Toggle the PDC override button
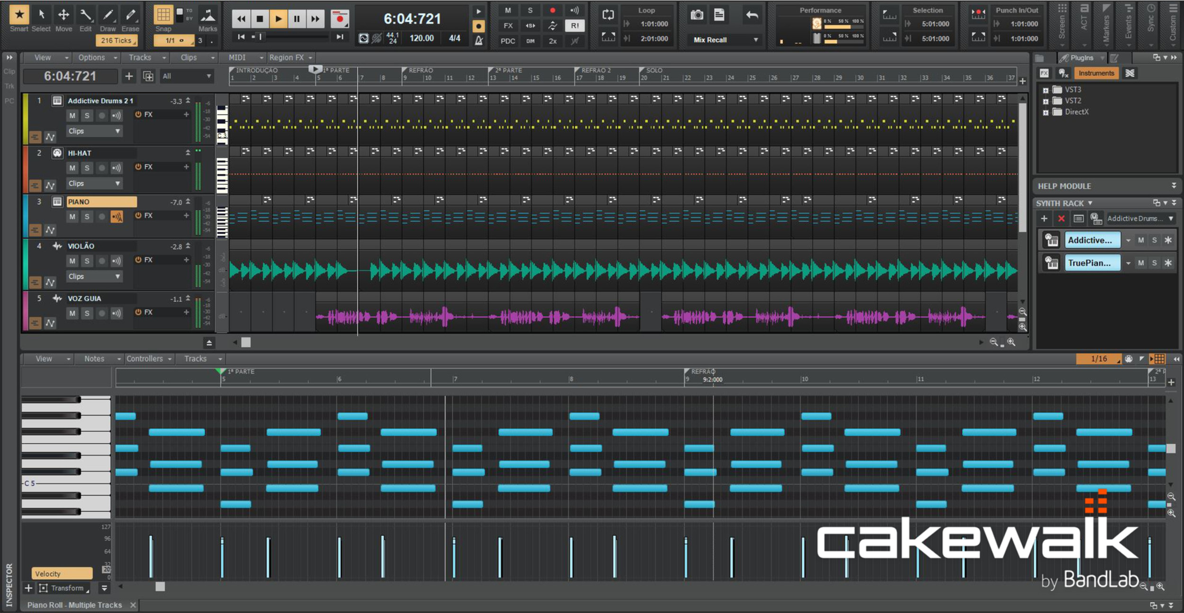 (508, 41)
